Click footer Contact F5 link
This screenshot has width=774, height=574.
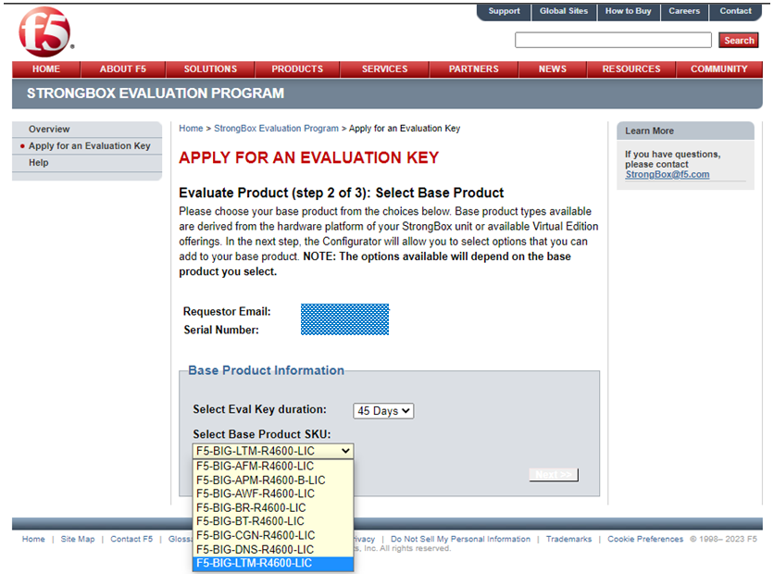[131, 539]
